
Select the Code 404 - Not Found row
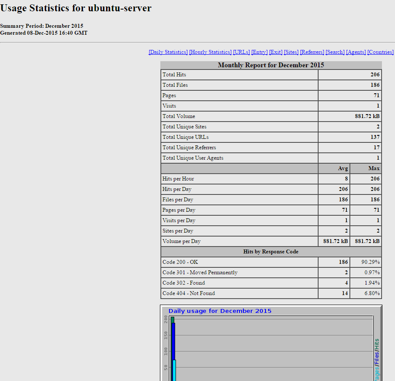click(x=189, y=293)
